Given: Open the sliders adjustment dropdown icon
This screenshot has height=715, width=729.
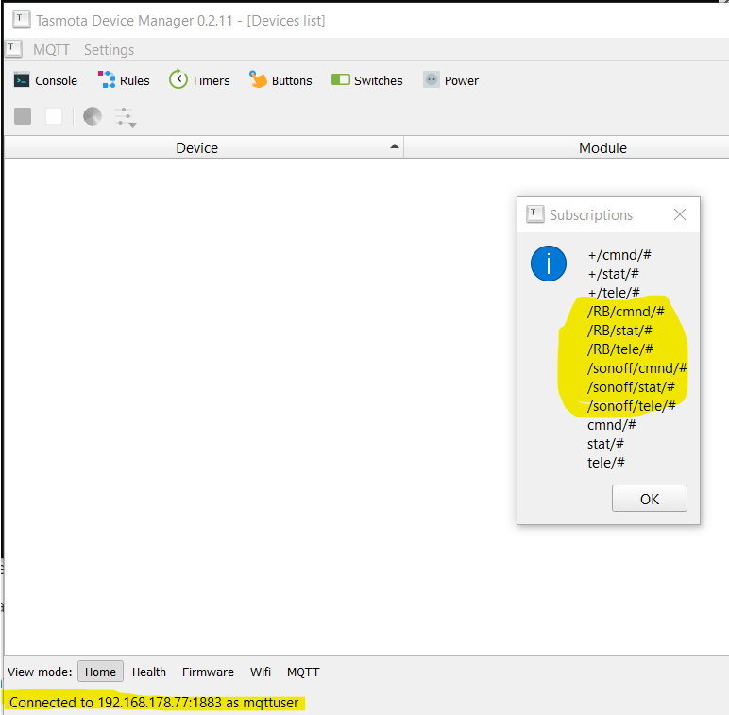Looking at the screenshot, I should (126, 117).
